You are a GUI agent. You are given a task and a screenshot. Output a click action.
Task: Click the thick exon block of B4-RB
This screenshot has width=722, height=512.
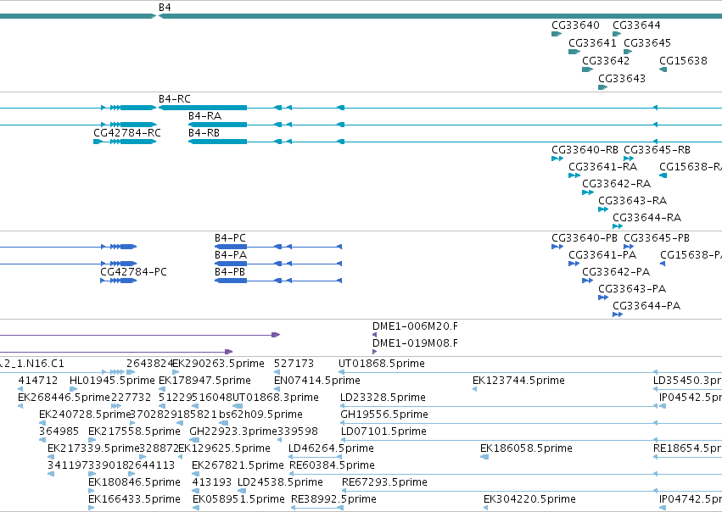[218, 142]
